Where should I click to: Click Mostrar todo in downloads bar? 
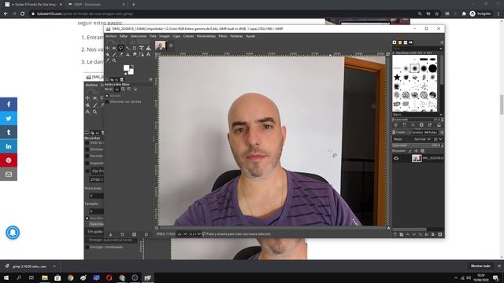(x=480, y=266)
